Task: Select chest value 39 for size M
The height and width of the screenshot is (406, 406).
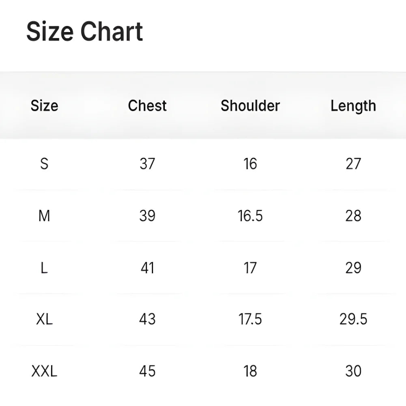Action: 147,216
